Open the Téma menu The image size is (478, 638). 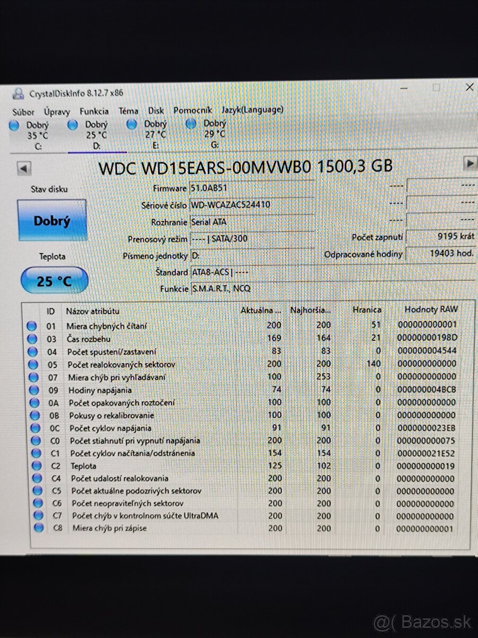pos(129,112)
